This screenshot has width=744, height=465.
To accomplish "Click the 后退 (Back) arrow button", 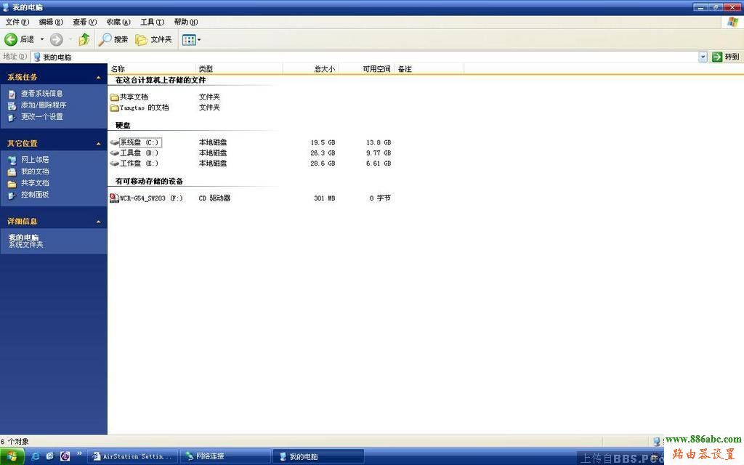I will 12,39.
